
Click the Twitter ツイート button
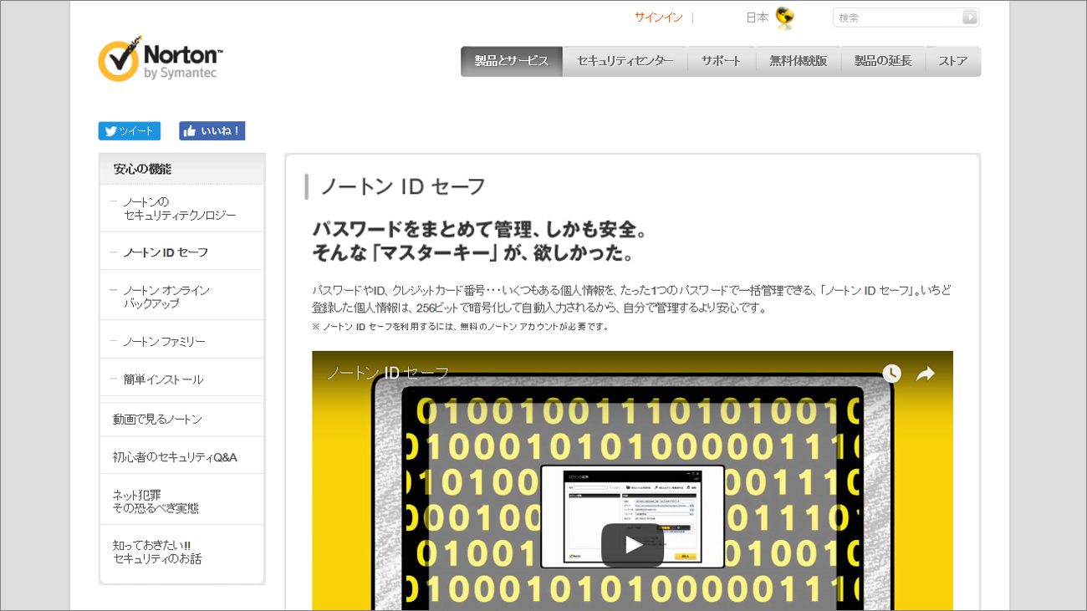130,131
